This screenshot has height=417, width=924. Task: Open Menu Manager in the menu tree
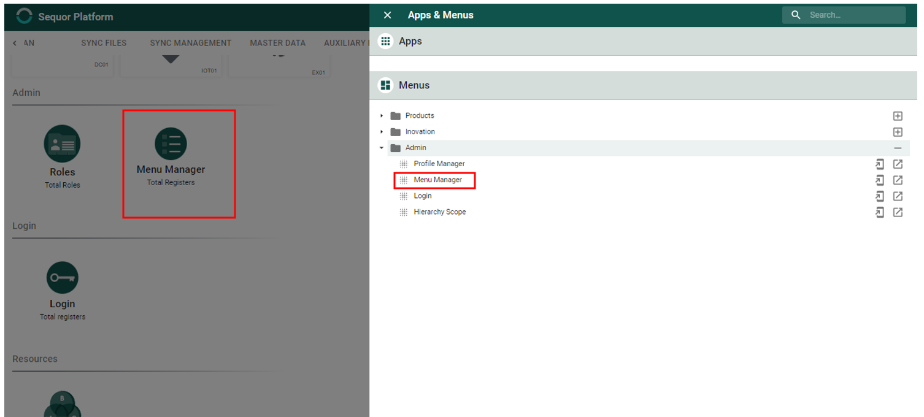437,180
